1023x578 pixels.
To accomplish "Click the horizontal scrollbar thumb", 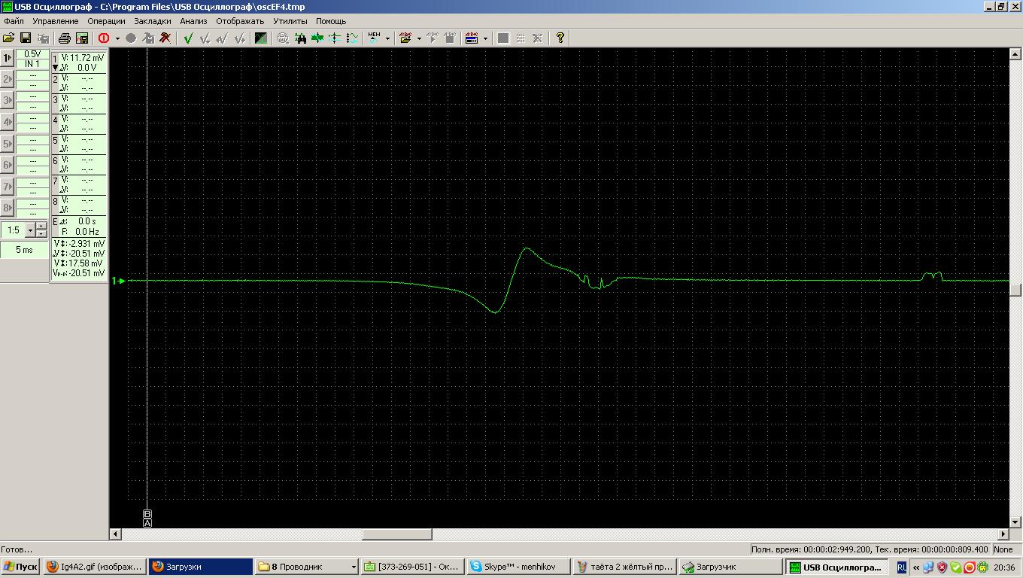I will point(397,534).
